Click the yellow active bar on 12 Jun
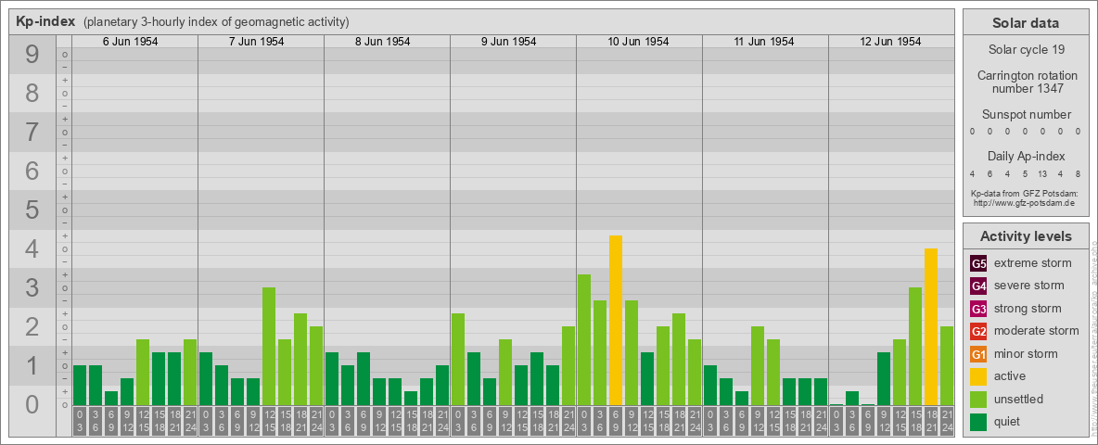The width and height of the screenshot is (1098, 445). pyautogui.click(x=931, y=326)
